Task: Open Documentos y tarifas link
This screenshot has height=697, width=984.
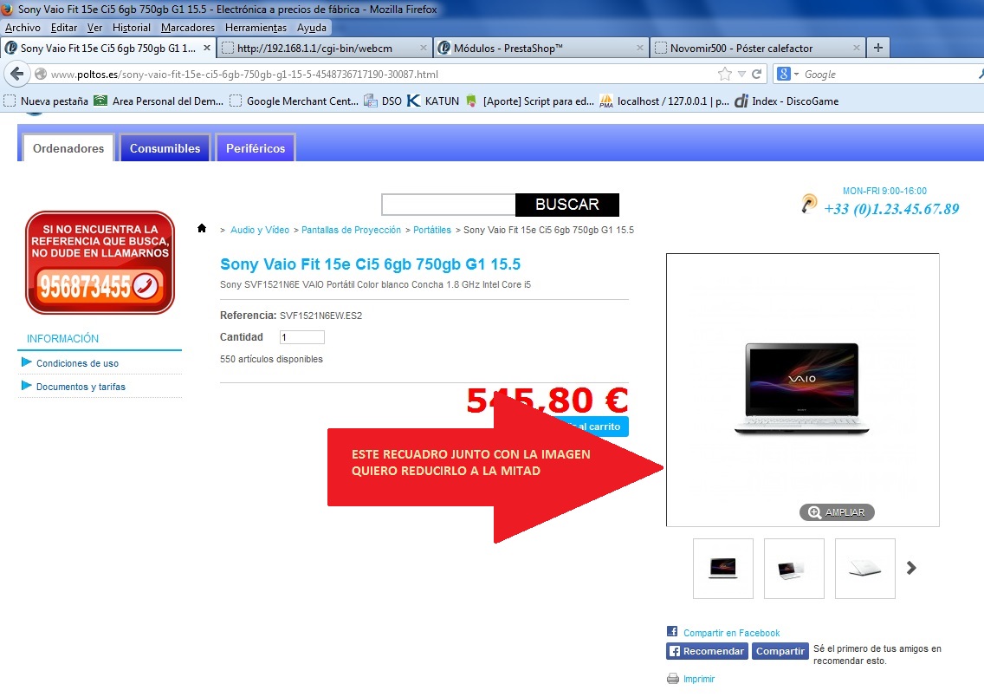Action: click(81, 387)
